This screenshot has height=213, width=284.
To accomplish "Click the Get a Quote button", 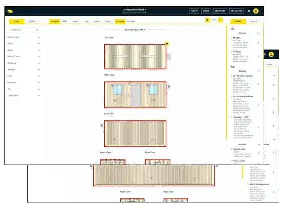I will click(x=237, y=11).
